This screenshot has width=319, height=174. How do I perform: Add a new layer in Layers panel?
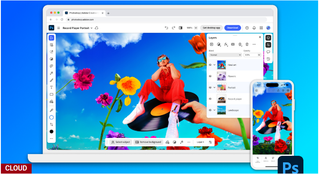[x=212, y=44]
